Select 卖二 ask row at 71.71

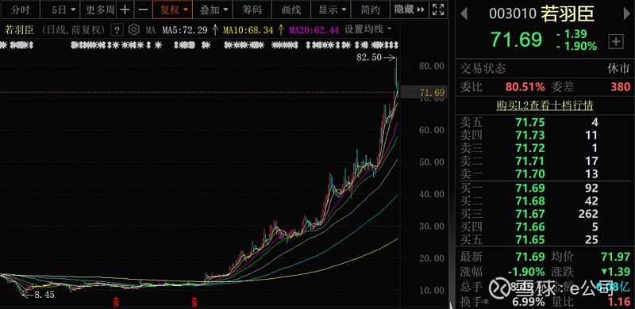[545, 161]
